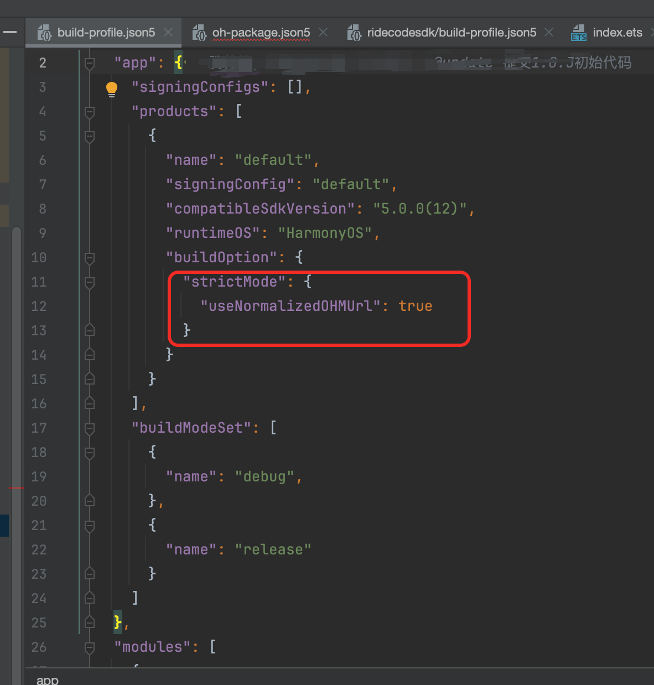Fold the "strictMode" block on line 11
654x685 pixels.
90,283
